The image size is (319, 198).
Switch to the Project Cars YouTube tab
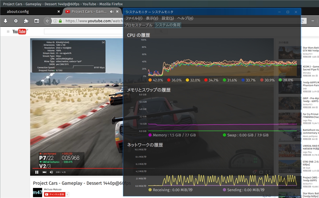(x=89, y=12)
